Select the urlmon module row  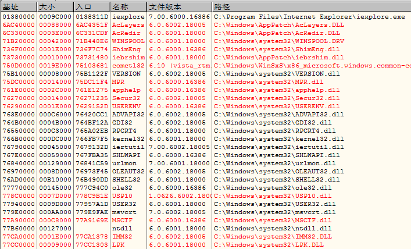[124, 163]
